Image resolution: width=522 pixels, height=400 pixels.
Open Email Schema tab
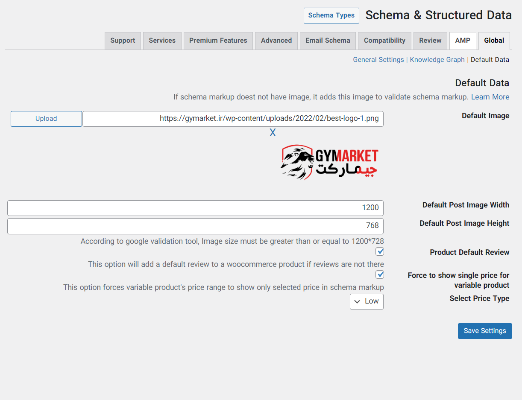(328, 41)
